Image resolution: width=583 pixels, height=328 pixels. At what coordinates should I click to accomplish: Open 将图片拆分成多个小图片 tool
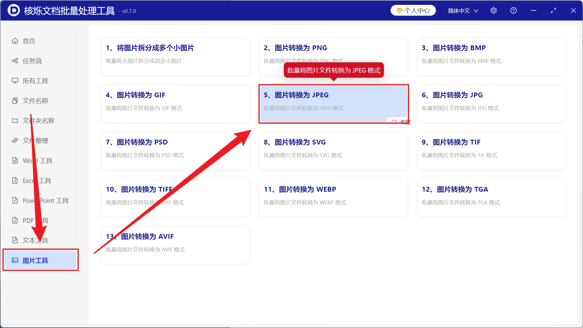click(x=175, y=57)
